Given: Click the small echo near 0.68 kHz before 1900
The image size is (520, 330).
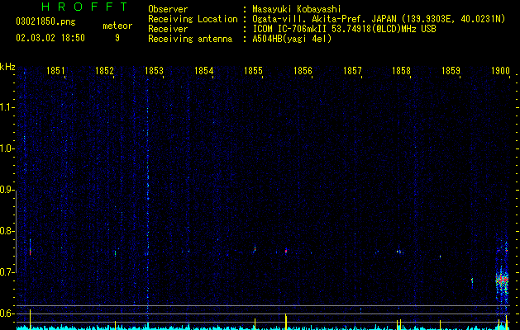Looking at the screenshot, I should [472, 282].
